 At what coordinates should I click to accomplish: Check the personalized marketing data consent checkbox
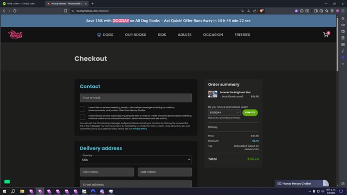coord(82,117)
